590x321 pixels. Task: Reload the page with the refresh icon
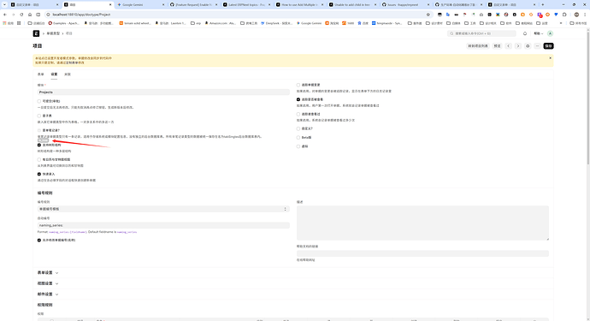(21, 15)
